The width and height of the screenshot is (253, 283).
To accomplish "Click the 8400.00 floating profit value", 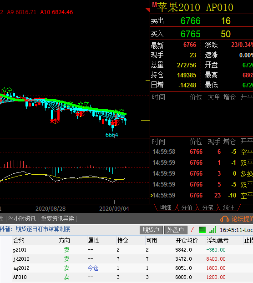I will [216, 259].
